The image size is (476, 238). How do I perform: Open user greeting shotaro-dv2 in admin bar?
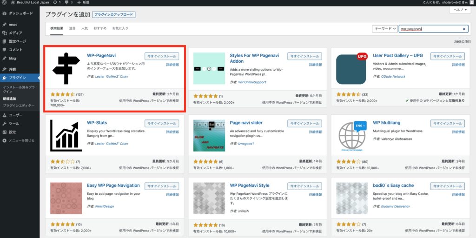(x=448, y=2)
